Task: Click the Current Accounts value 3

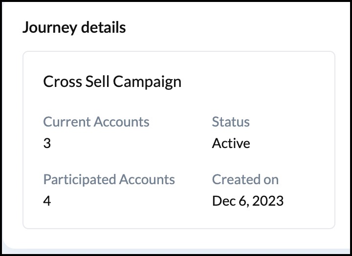Action: [47, 144]
